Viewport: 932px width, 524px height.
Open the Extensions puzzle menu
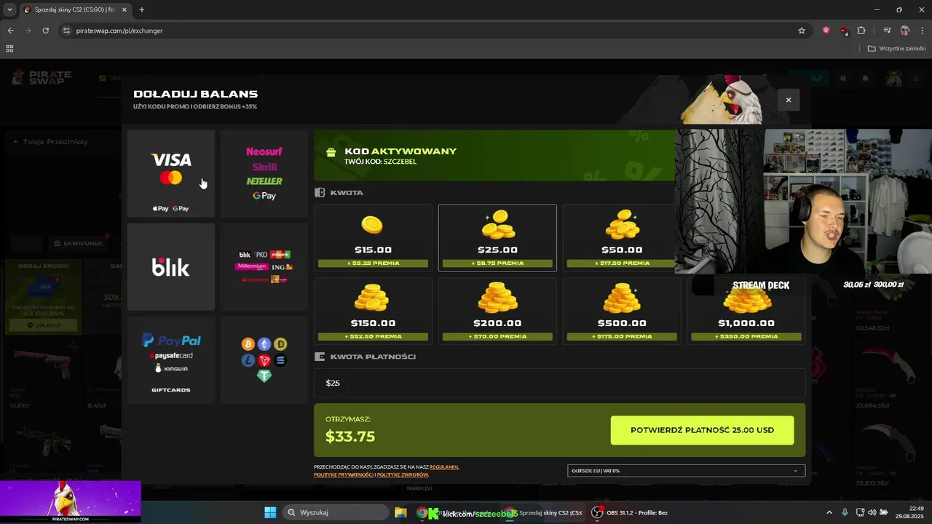click(x=861, y=31)
